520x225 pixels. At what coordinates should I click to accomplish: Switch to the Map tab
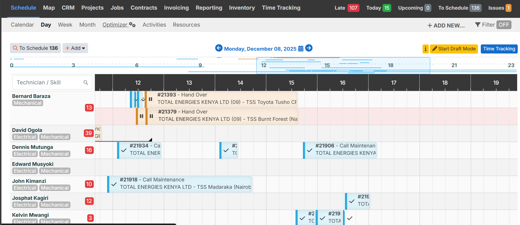49,8
